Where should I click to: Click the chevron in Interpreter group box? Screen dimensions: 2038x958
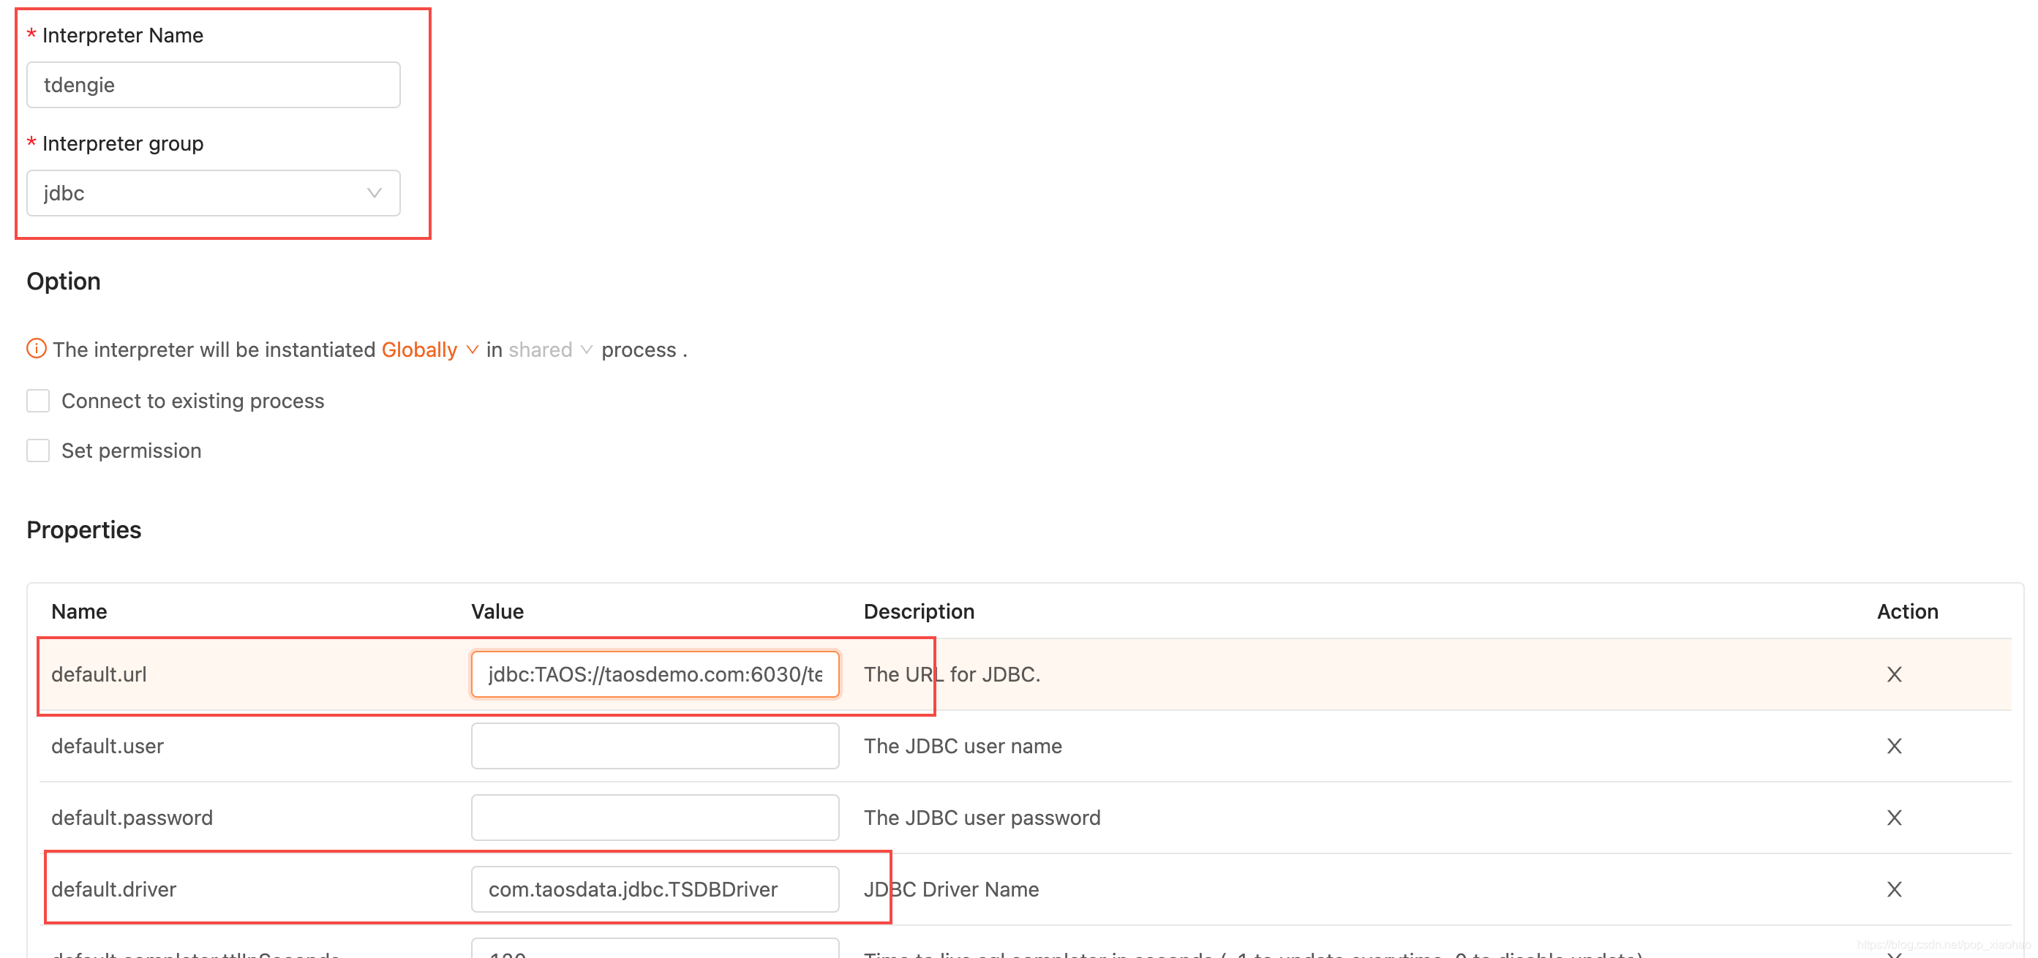coord(375,193)
